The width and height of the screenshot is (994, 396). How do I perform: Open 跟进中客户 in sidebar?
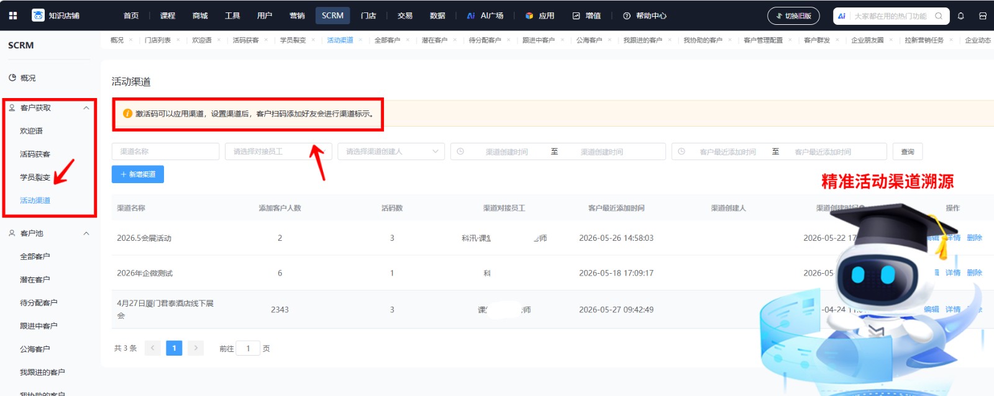coord(39,326)
